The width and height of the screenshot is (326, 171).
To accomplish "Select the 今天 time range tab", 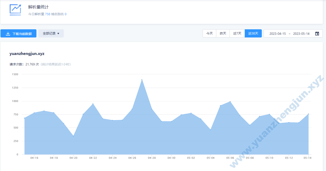I will coord(209,33).
